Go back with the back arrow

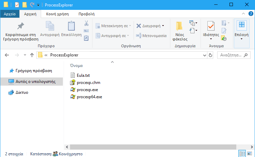click(7, 55)
